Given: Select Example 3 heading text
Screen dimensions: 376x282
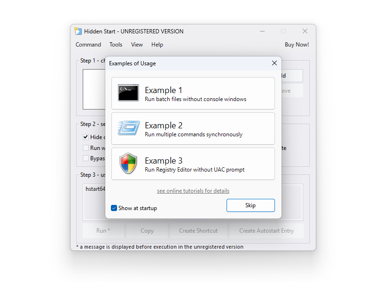Looking at the screenshot, I should click(x=164, y=161).
